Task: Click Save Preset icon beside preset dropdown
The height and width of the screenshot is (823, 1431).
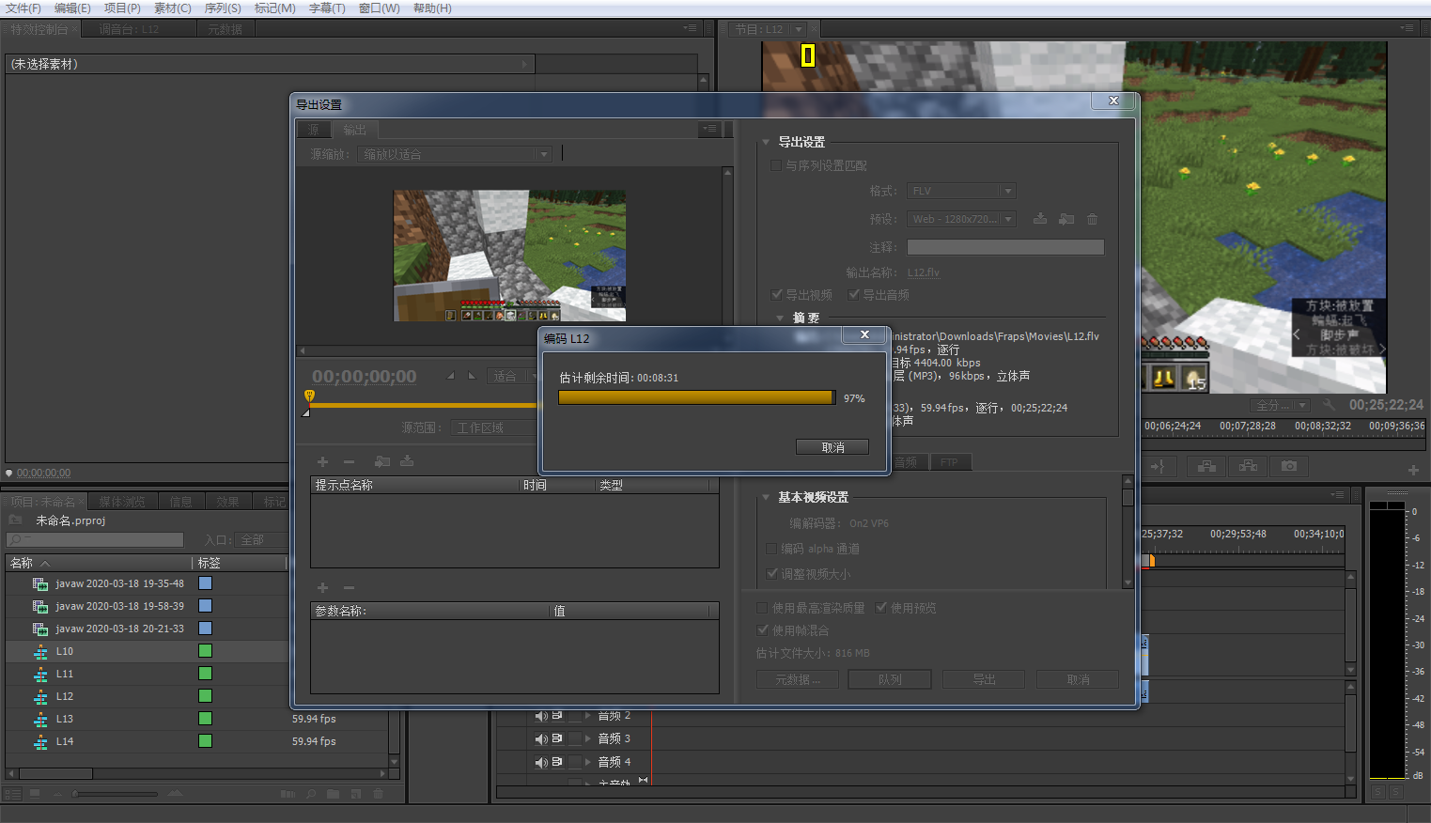Action: click(1040, 219)
